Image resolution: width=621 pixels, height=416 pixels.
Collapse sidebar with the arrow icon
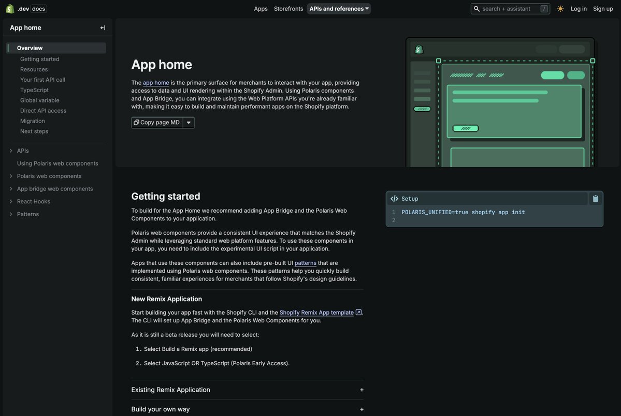click(103, 28)
